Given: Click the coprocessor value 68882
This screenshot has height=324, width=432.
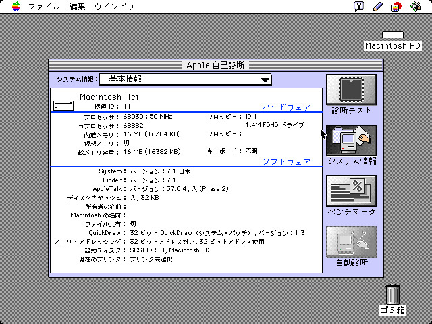Looking at the screenshot, I should pos(133,126).
